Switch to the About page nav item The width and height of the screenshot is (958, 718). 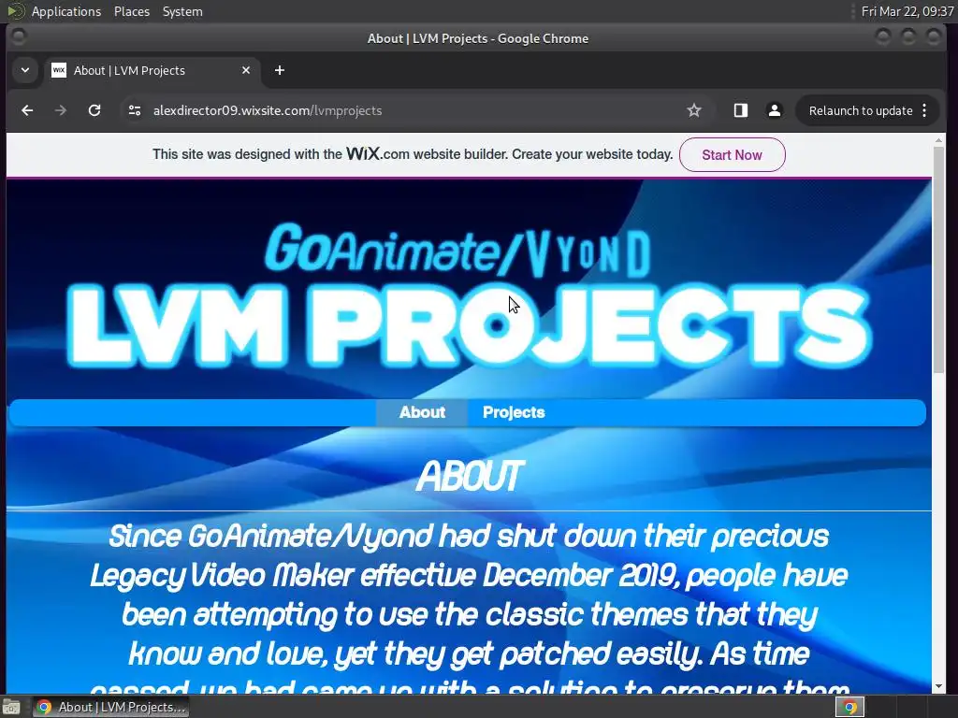click(x=422, y=412)
